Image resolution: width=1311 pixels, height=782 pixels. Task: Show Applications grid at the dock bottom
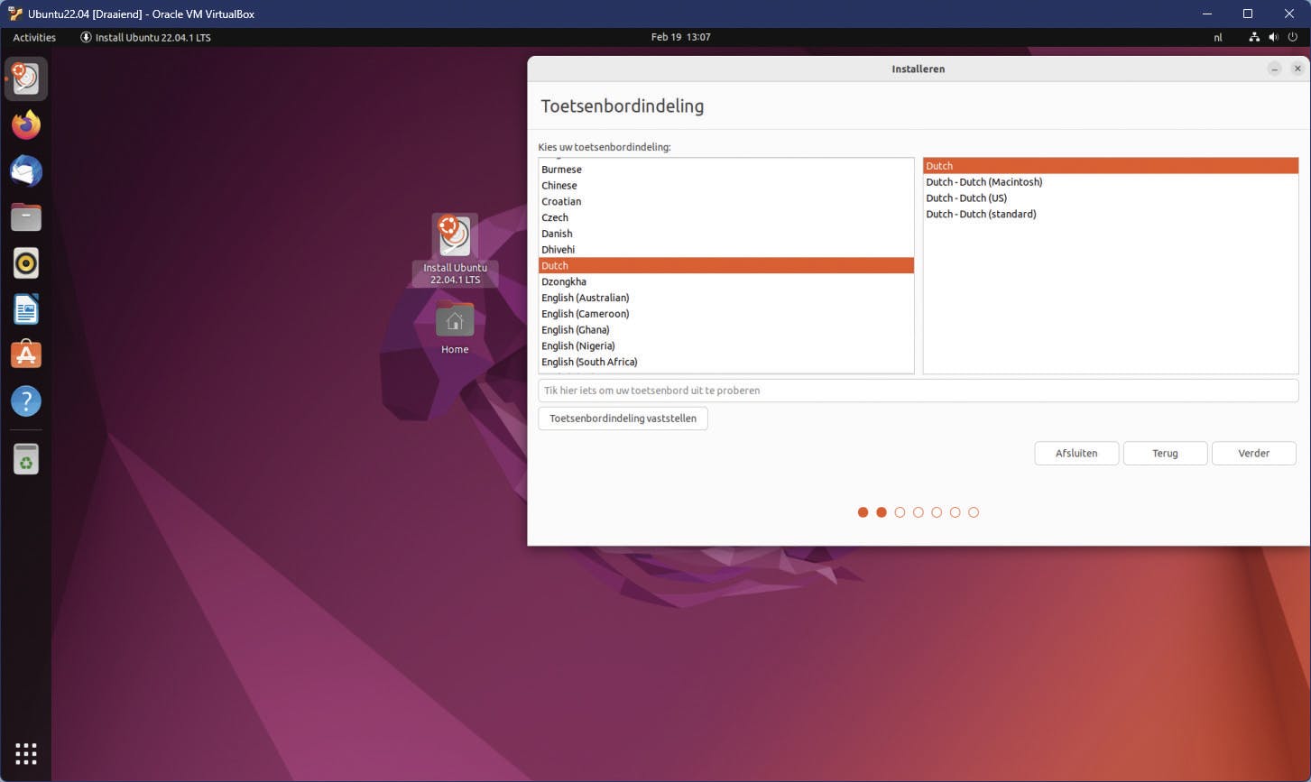pos(26,753)
